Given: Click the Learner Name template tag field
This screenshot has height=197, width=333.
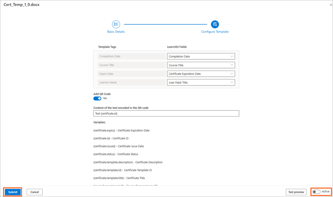Looking at the screenshot, I should coord(131,83).
